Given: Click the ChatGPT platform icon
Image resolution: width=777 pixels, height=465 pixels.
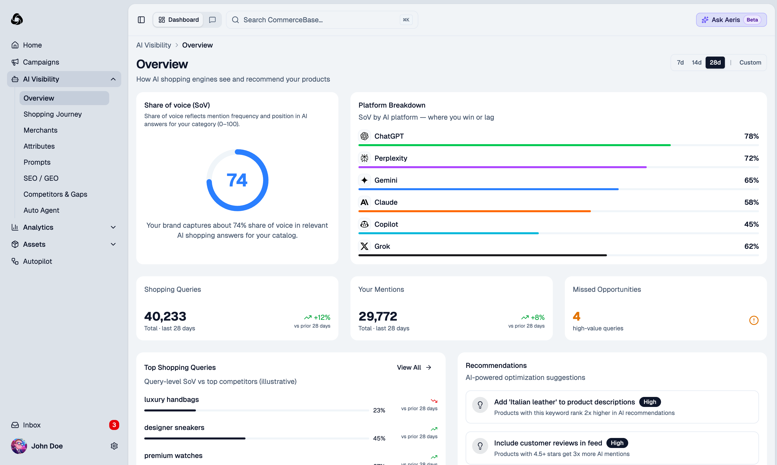Looking at the screenshot, I should pos(364,136).
